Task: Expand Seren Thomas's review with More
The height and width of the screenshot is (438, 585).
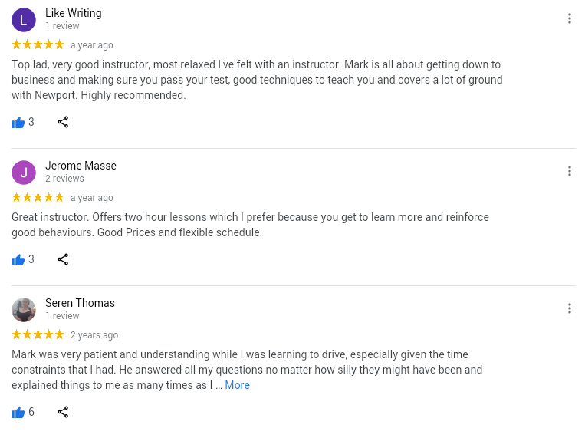Action: [237, 385]
